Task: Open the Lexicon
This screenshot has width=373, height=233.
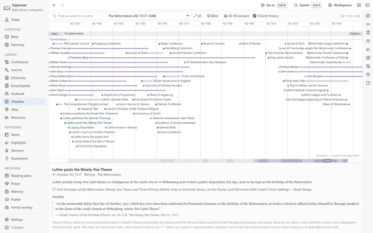Action: coord(24,70)
